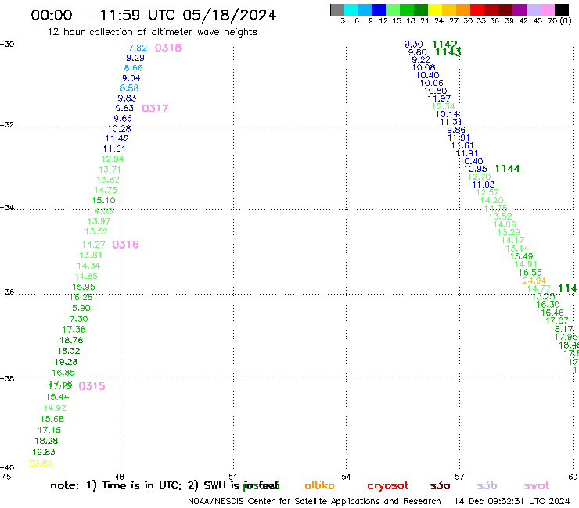The height and width of the screenshot is (508, 579).
Task: Select the wave height value 10.08
Action: click(423, 67)
